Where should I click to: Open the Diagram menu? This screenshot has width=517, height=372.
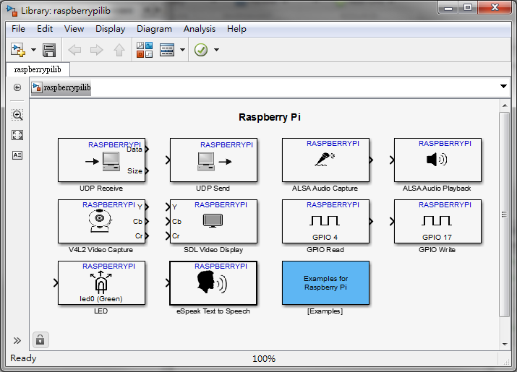click(x=154, y=29)
